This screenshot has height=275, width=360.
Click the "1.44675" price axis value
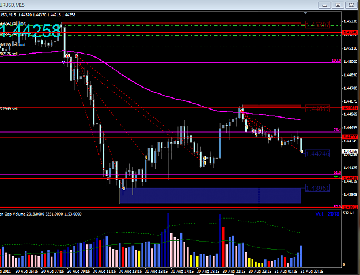pyautogui.click(x=350, y=101)
